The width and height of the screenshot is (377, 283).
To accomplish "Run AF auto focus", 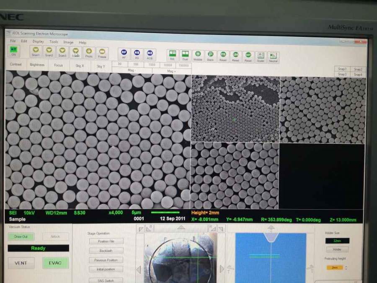I will (x=124, y=54).
